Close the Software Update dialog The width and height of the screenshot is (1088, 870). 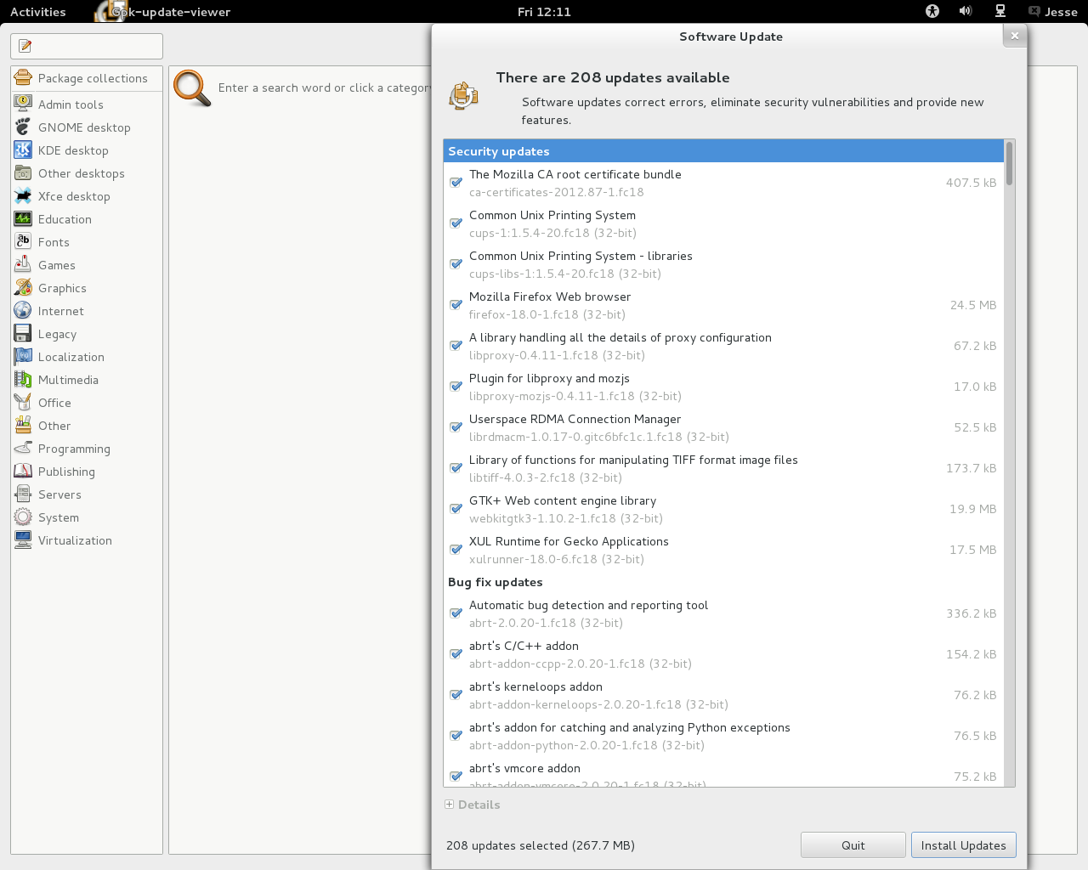(x=1014, y=36)
